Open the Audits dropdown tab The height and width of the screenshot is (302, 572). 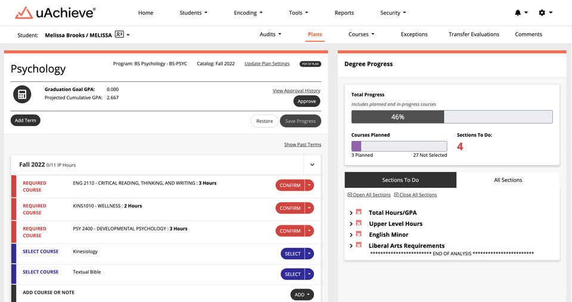(271, 34)
